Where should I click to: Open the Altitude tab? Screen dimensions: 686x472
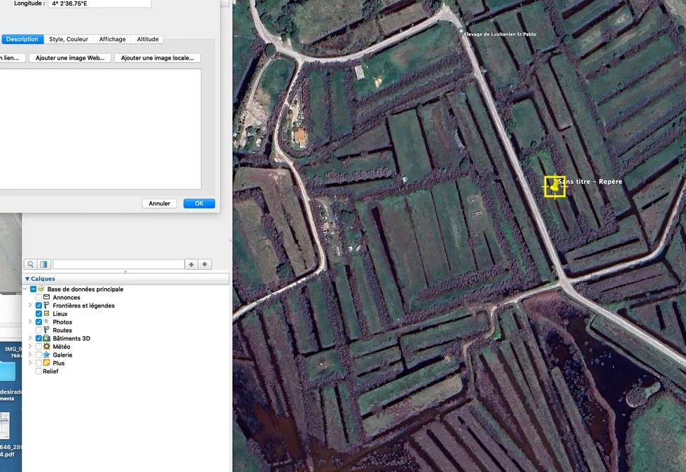[148, 39]
